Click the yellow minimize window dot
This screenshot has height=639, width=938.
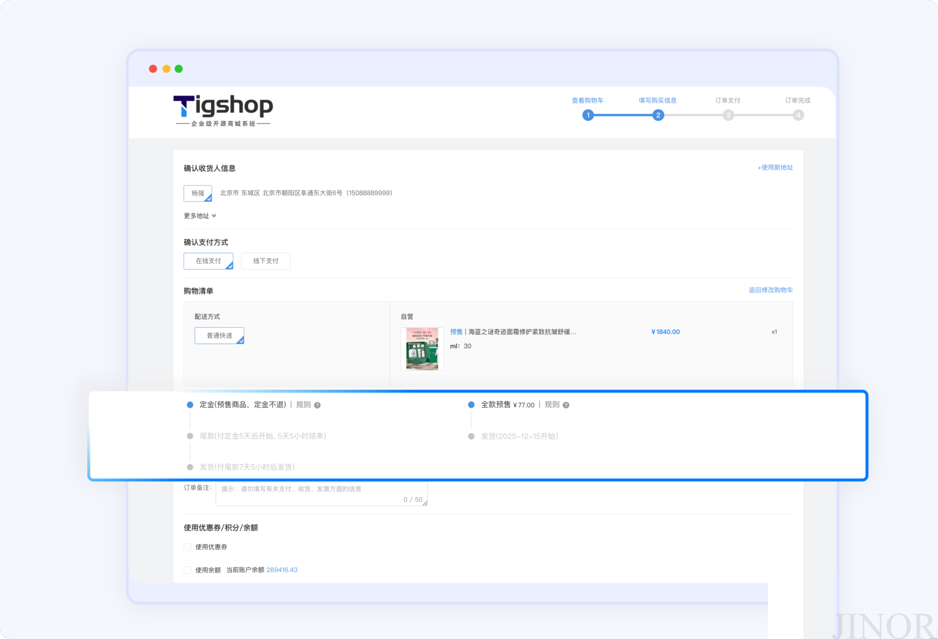[x=166, y=69]
